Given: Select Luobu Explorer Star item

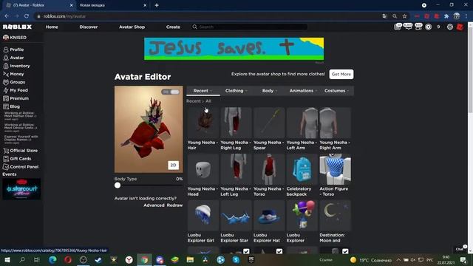Looking at the screenshot, I should pyautogui.click(x=236, y=222).
